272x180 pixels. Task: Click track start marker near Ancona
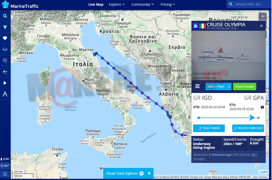tap(95, 54)
